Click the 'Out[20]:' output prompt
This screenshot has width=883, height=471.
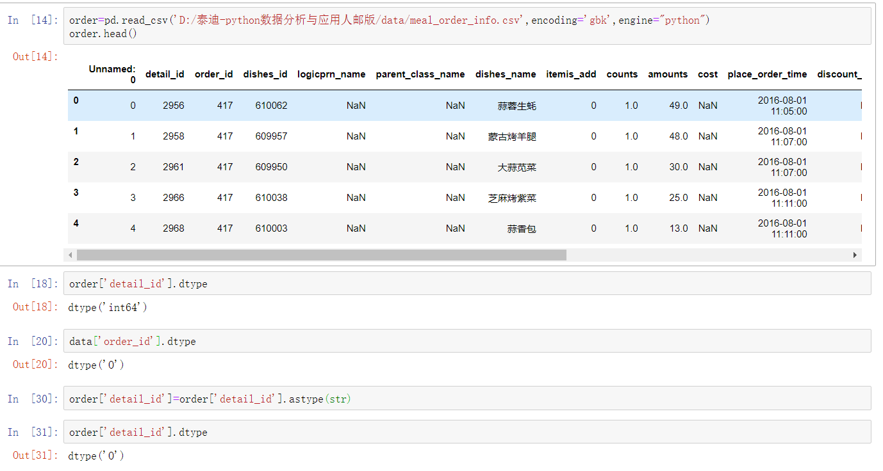tap(35, 365)
